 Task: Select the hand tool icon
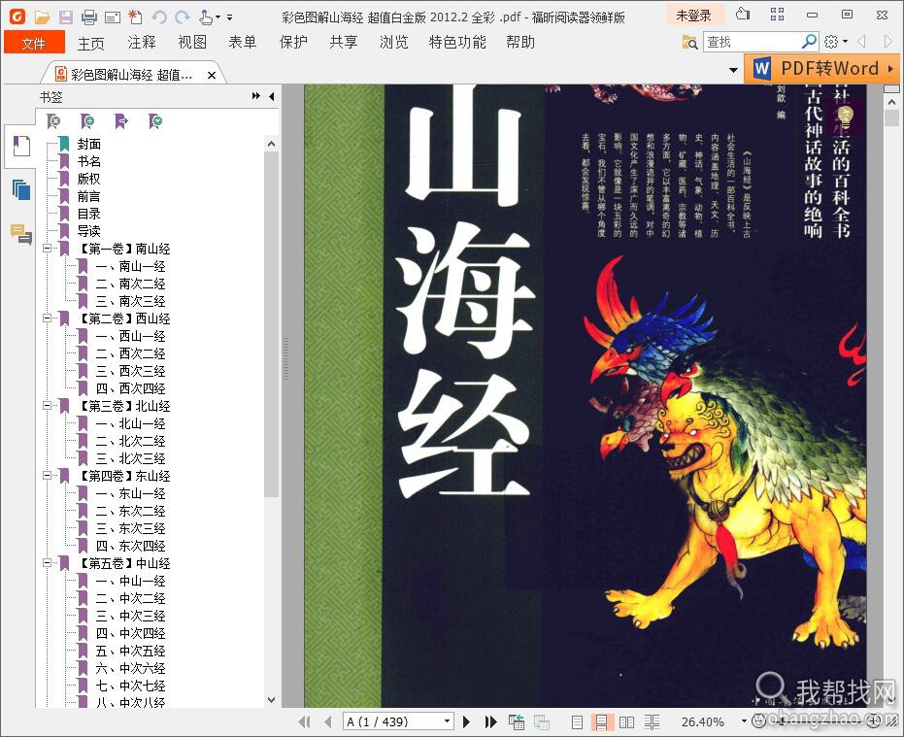[206, 17]
